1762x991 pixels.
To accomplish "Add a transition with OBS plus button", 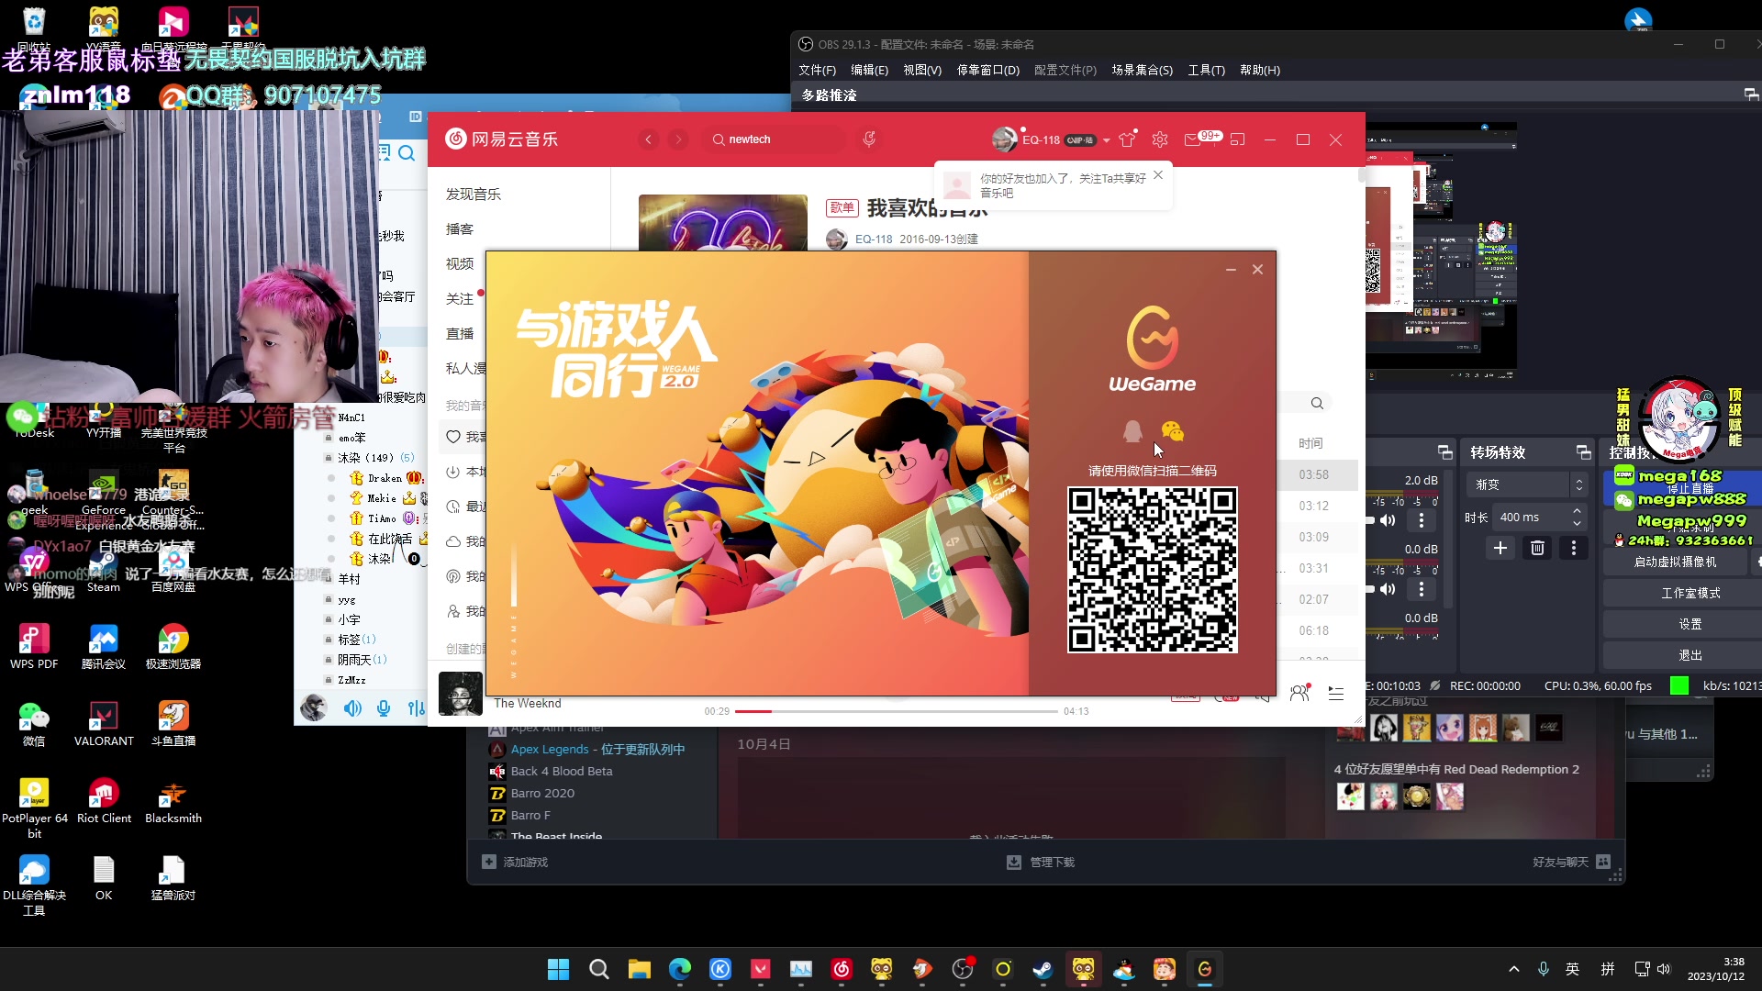I will [x=1500, y=548].
